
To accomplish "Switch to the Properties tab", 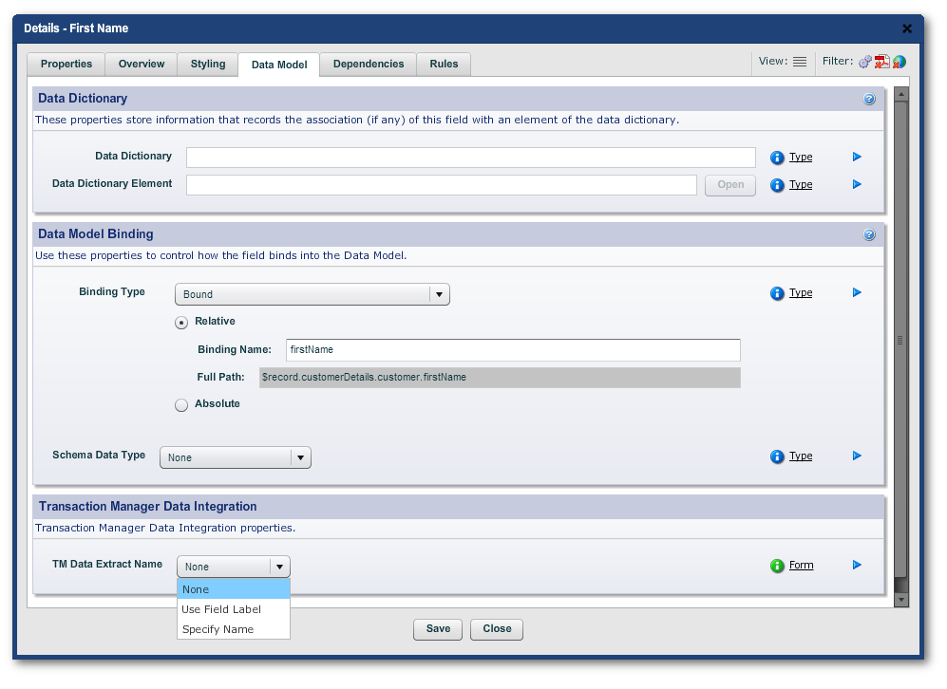I will coord(66,64).
